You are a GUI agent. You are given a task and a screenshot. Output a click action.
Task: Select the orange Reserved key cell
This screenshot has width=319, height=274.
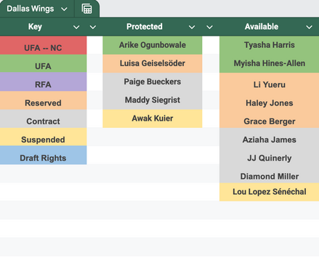(x=43, y=100)
